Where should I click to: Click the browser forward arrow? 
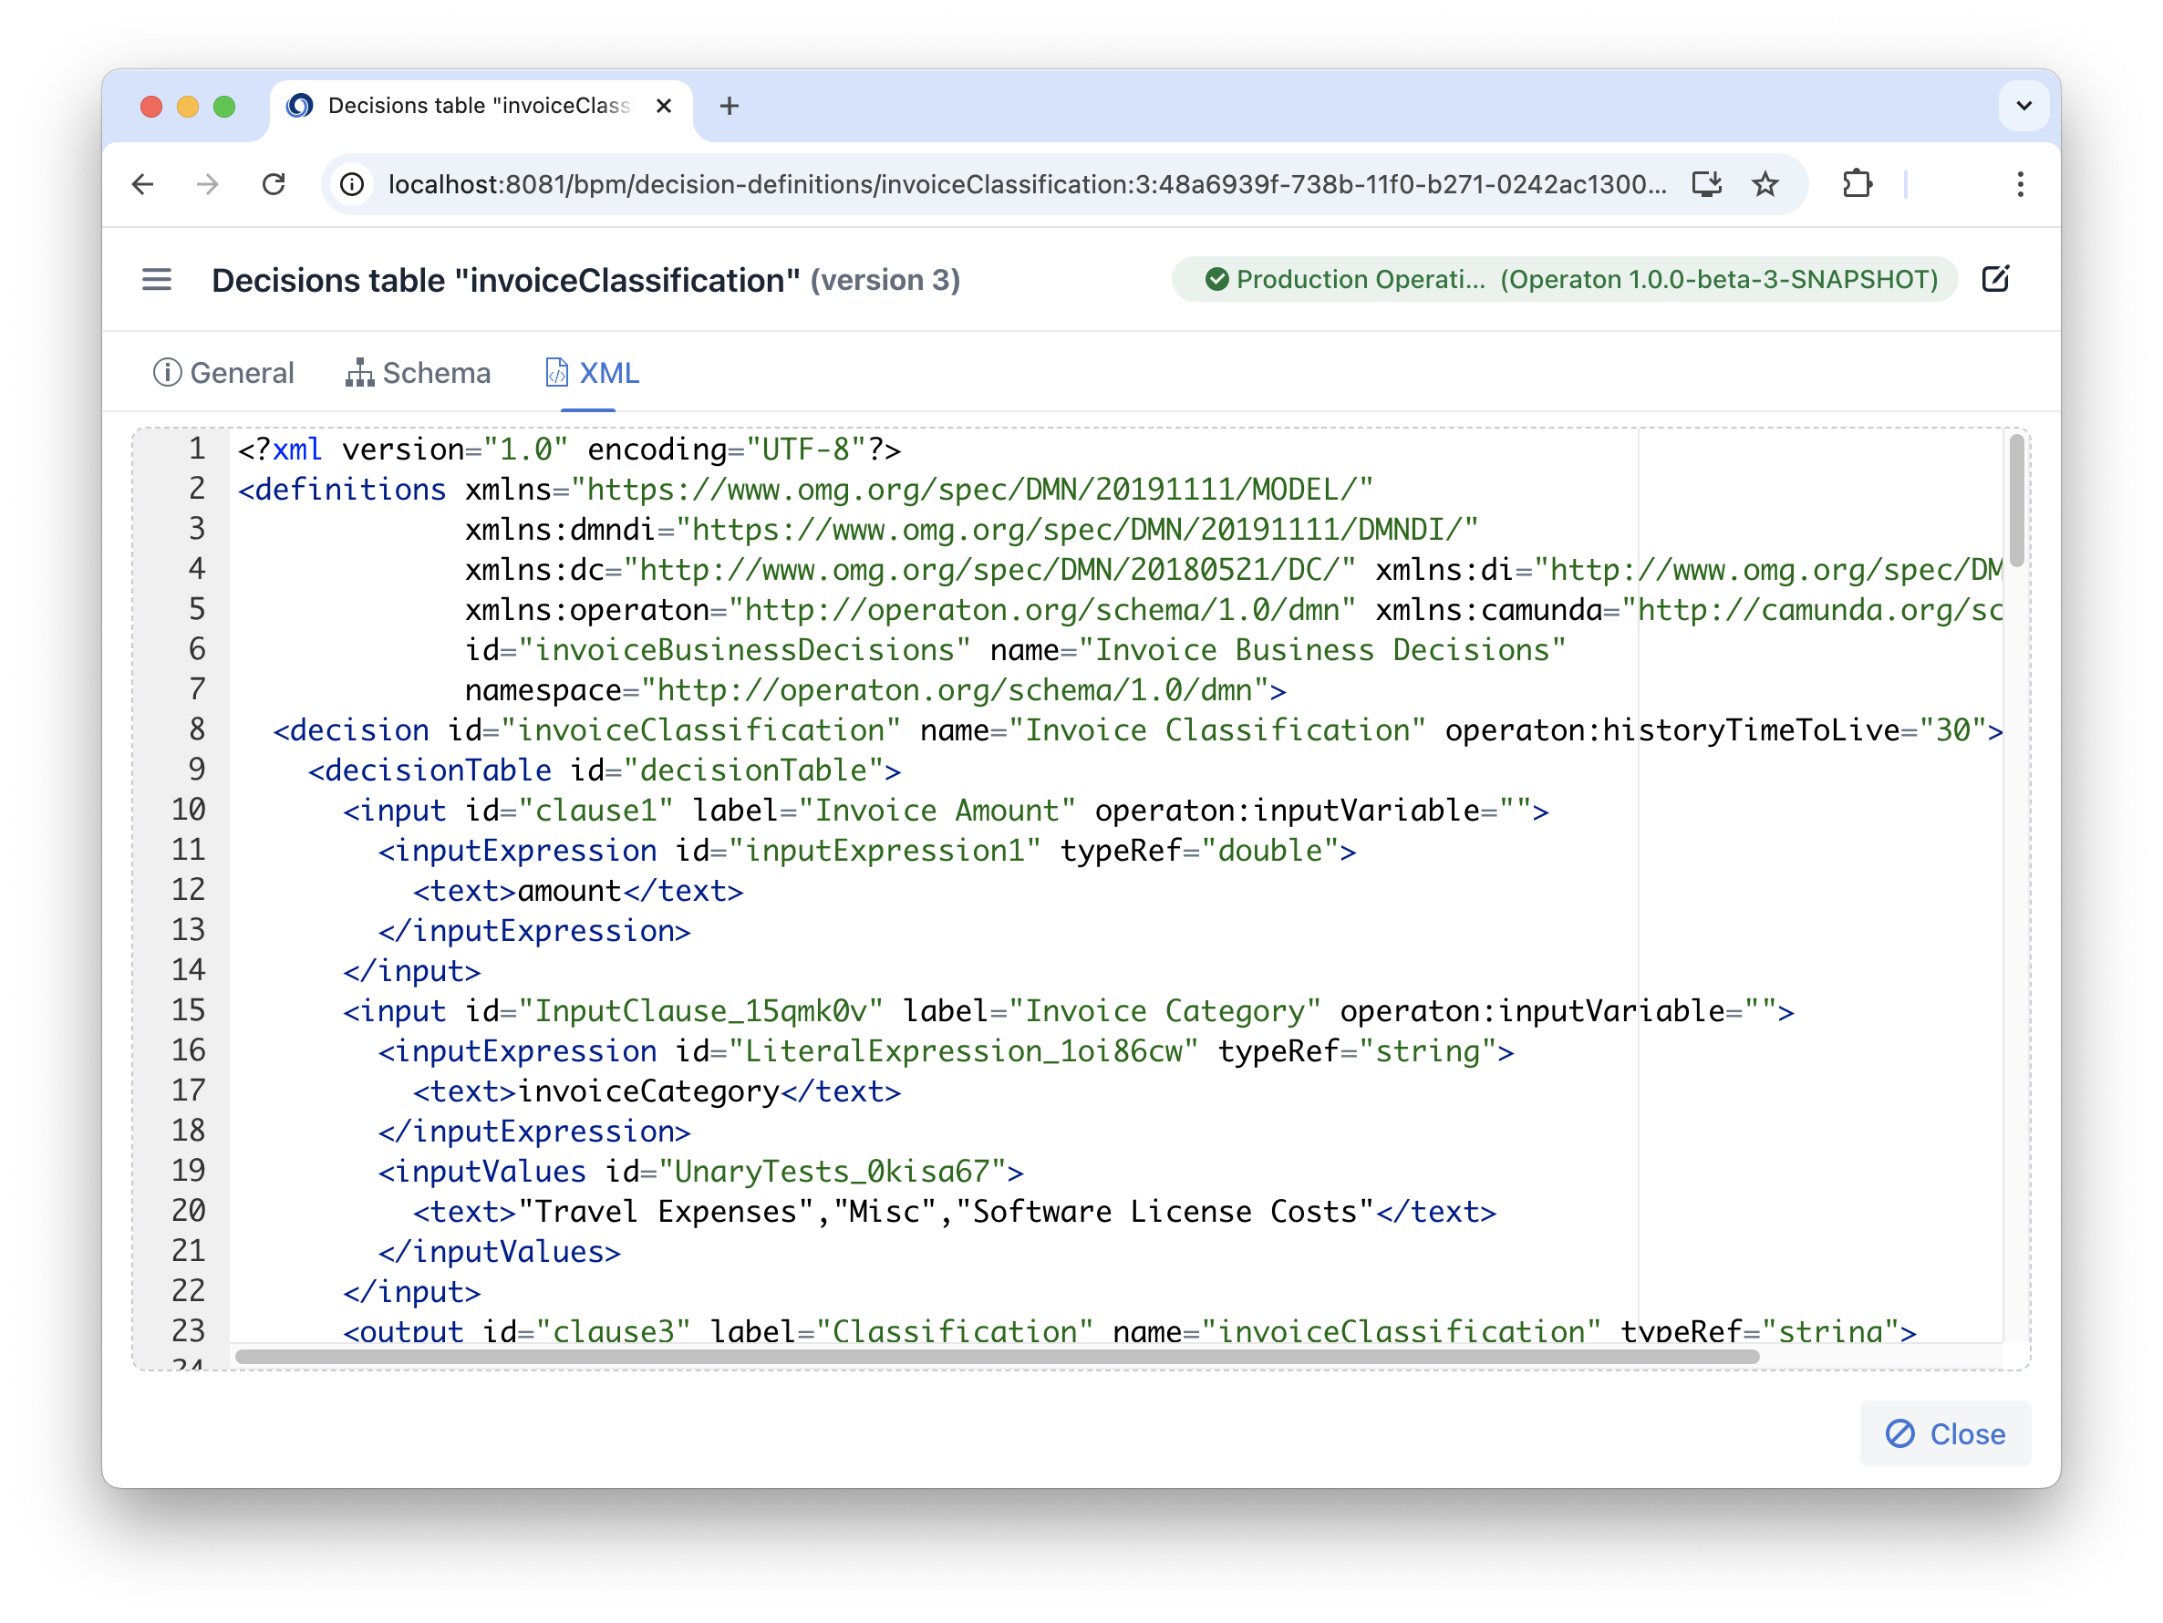207,184
